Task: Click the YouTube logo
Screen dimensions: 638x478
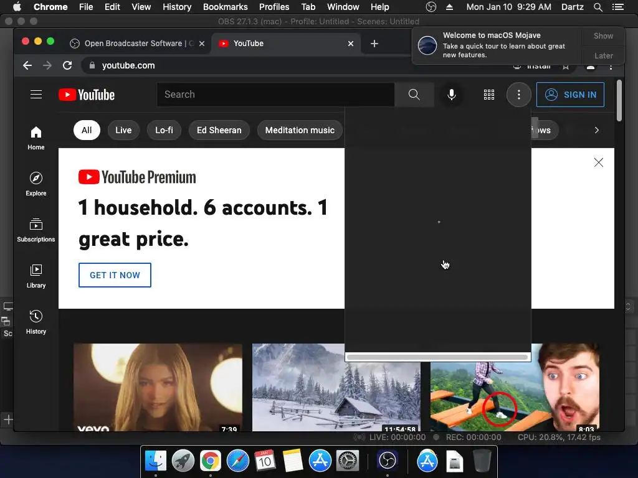Action: [87, 95]
